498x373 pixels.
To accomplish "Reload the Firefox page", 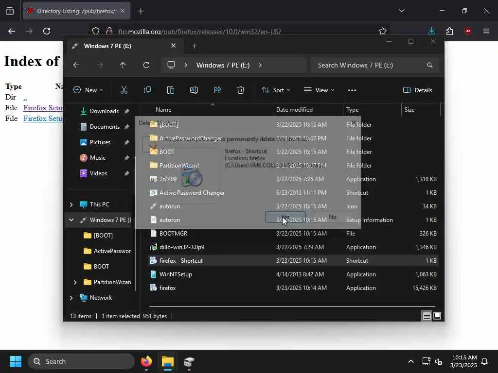I will click(47, 31).
